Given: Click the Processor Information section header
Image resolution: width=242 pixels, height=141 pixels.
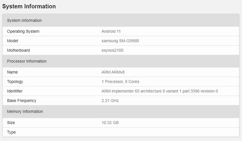Looking at the screenshot, I should tap(27, 61).
